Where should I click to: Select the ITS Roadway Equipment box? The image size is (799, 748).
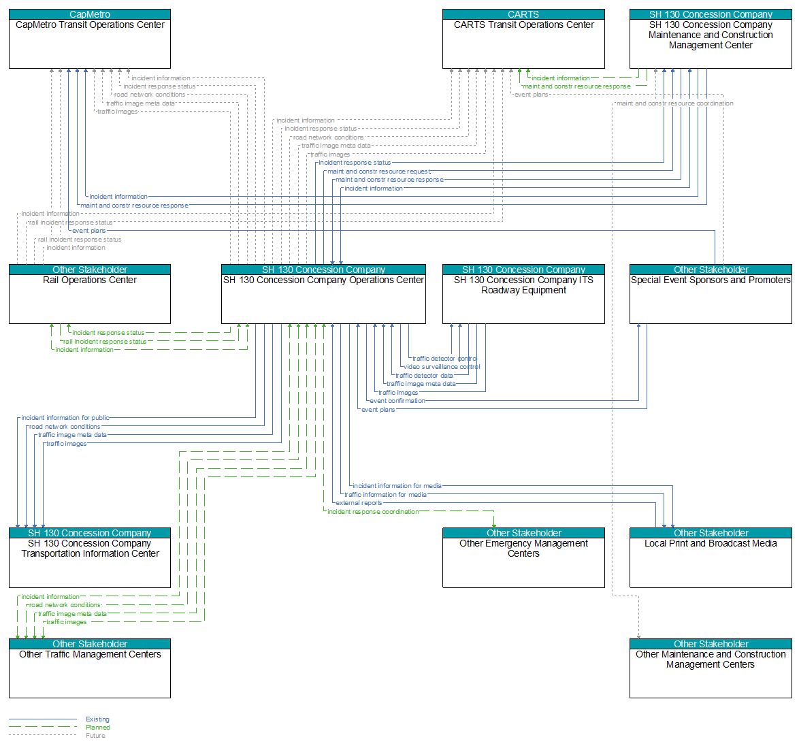[x=523, y=294]
